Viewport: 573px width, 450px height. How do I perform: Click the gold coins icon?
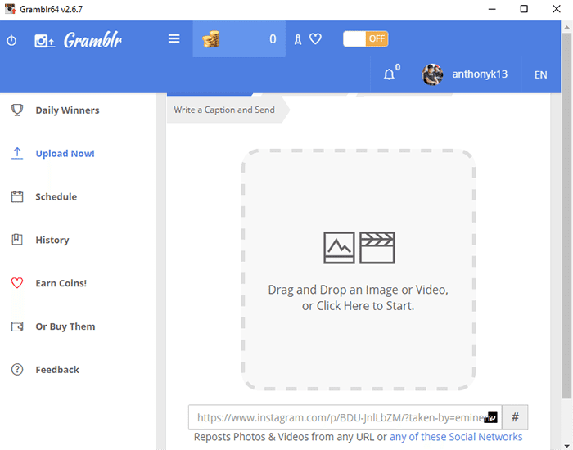click(211, 39)
